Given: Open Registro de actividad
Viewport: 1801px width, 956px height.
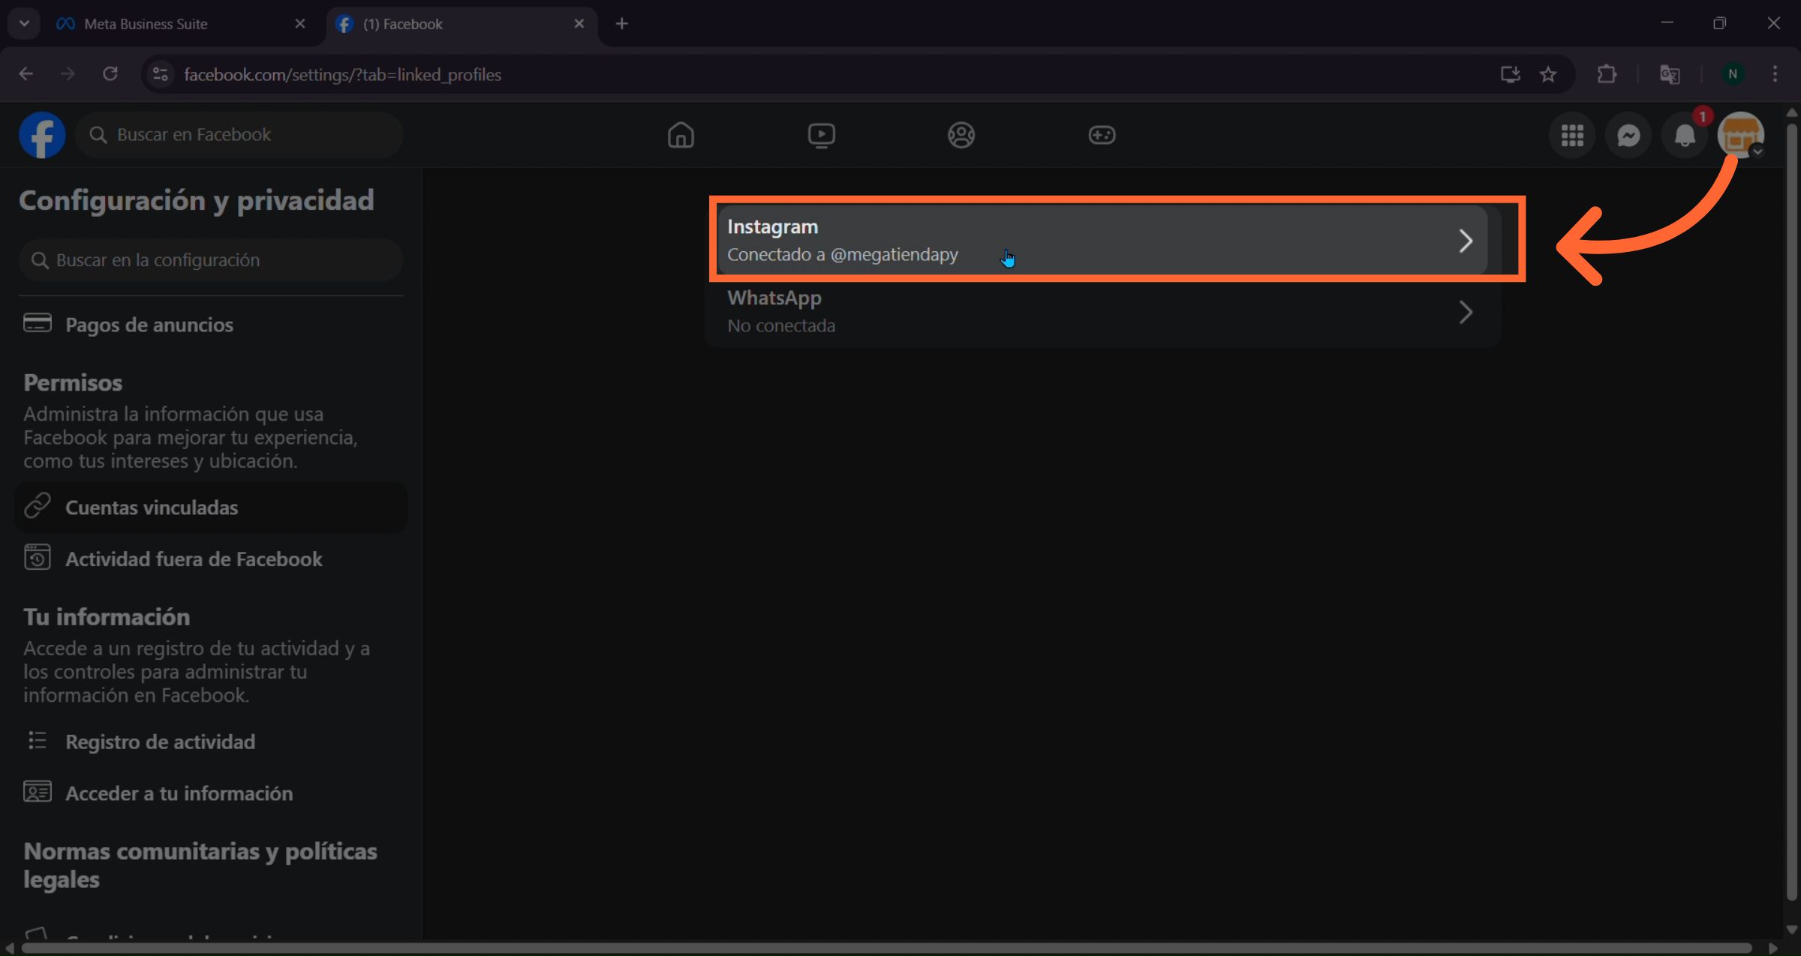Looking at the screenshot, I should click(x=160, y=742).
